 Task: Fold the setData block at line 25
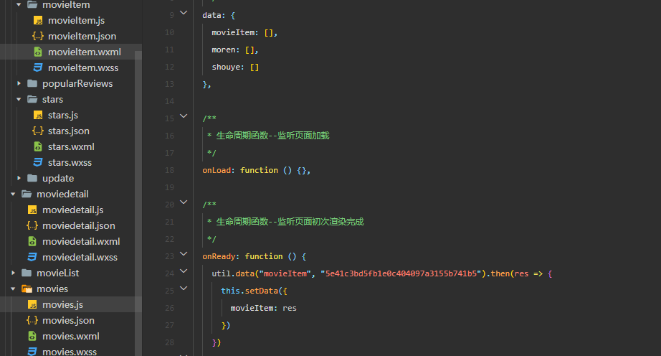tap(184, 288)
